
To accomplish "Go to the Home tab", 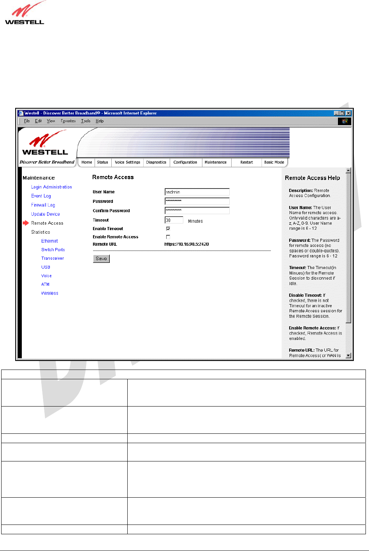I will click(x=87, y=162).
